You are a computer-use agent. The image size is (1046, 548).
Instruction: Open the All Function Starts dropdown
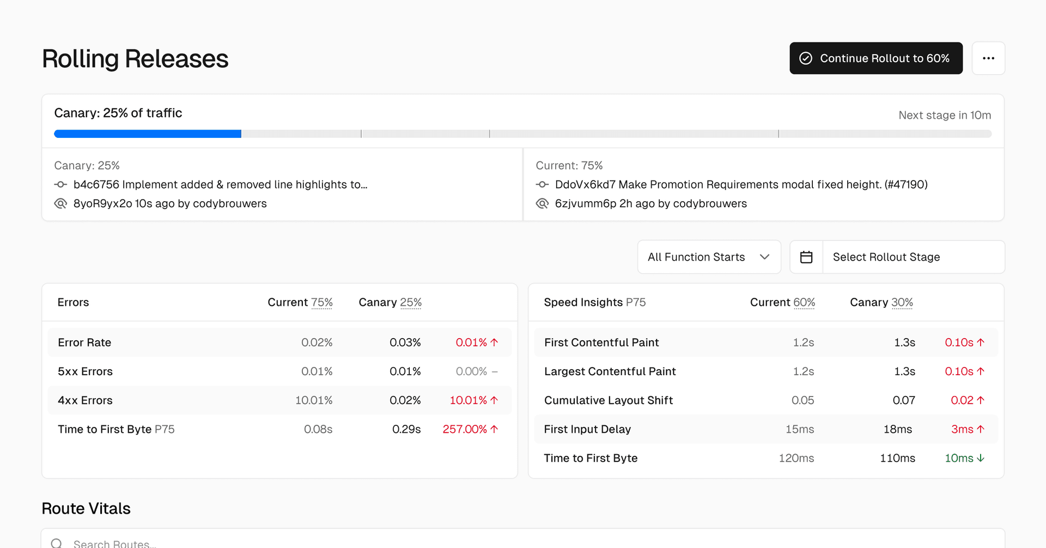pos(708,257)
